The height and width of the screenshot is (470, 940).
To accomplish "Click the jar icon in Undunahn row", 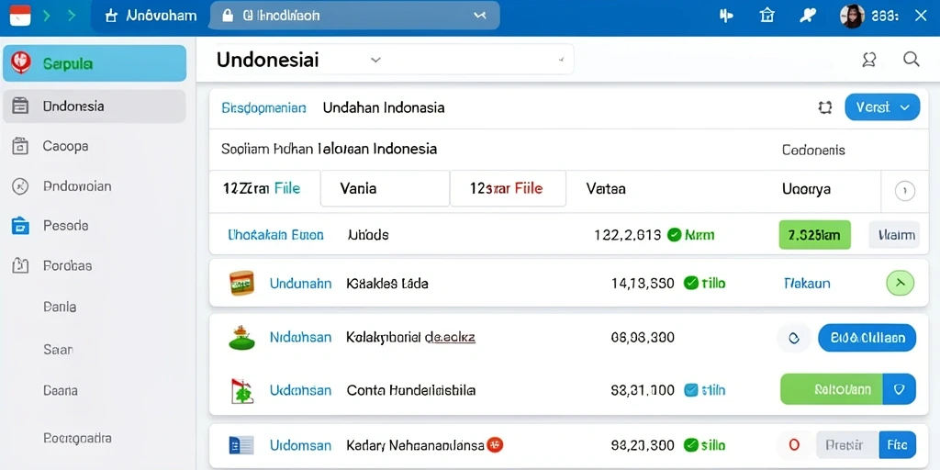I will (x=241, y=283).
